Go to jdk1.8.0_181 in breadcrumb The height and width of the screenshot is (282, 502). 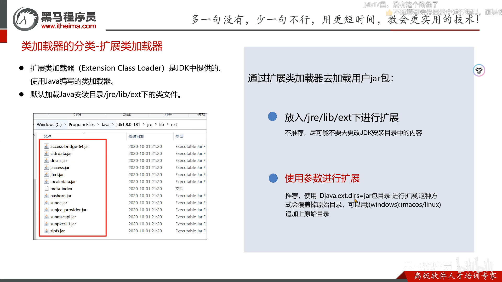pyautogui.click(x=128, y=124)
